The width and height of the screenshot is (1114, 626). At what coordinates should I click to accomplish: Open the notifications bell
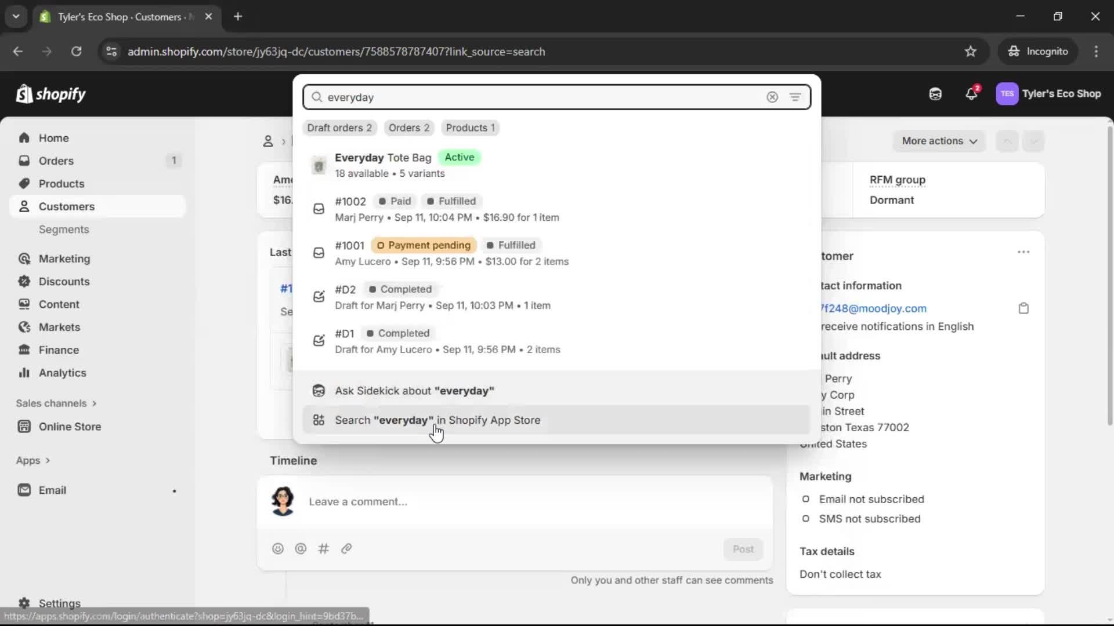point(972,94)
